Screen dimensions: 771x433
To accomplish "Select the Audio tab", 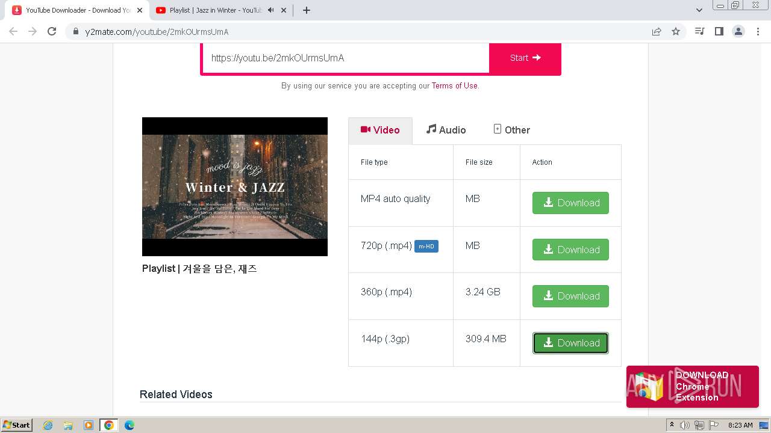I will coord(446,130).
